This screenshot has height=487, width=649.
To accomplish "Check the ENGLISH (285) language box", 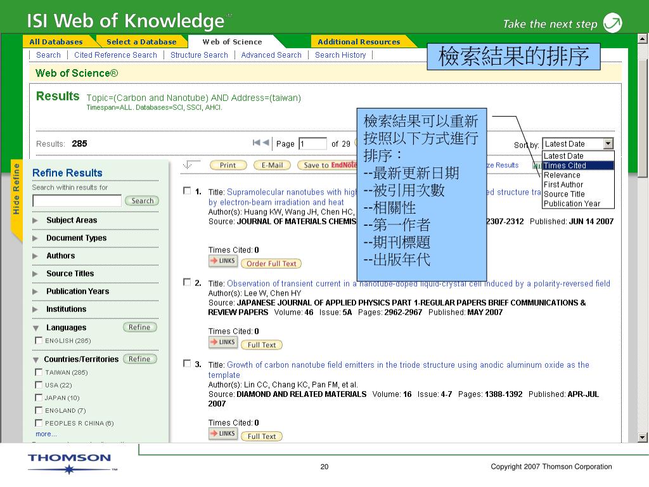I will point(39,341).
